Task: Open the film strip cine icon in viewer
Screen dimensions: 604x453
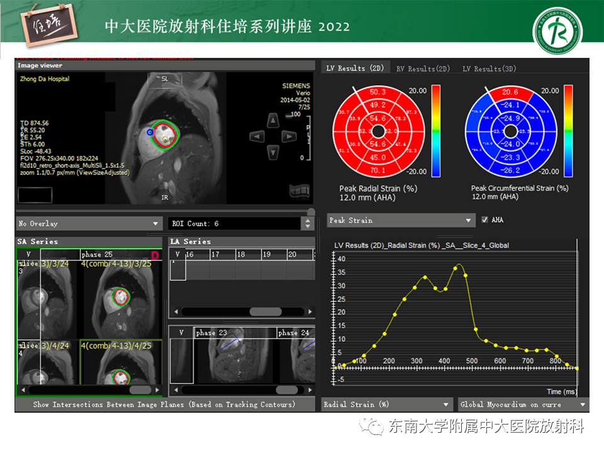Action: click(x=299, y=191)
